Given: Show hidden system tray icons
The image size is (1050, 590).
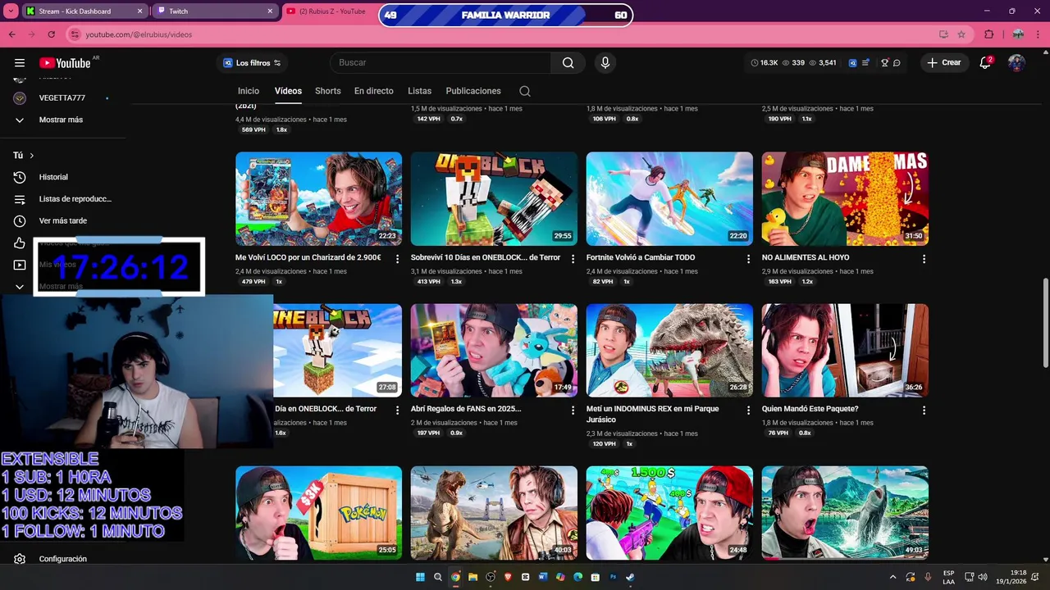Looking at the screenshot, I should (892, 577).
